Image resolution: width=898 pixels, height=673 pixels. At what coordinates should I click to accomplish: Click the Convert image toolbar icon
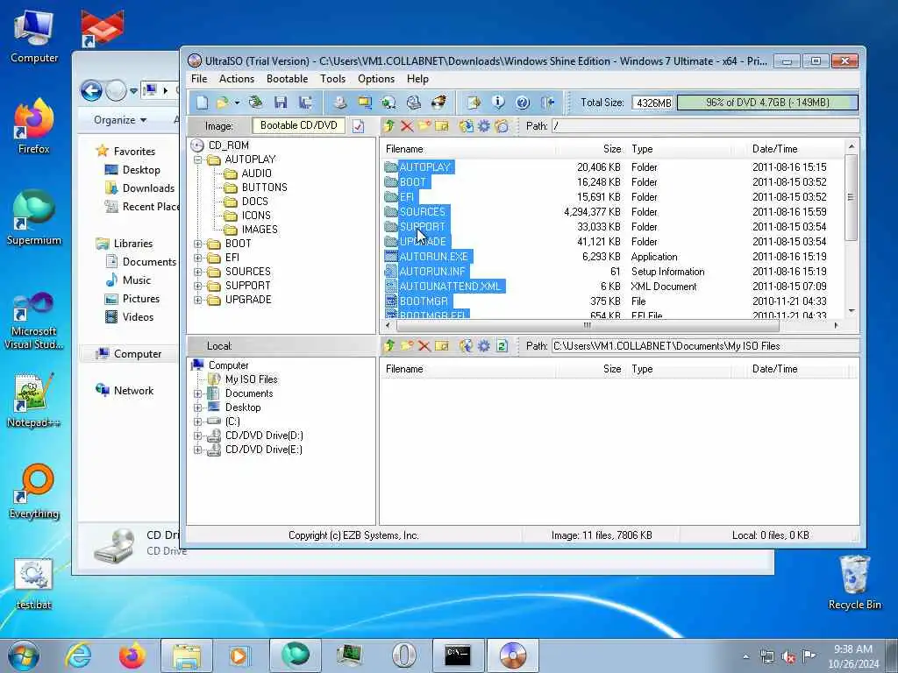(388, 103)
